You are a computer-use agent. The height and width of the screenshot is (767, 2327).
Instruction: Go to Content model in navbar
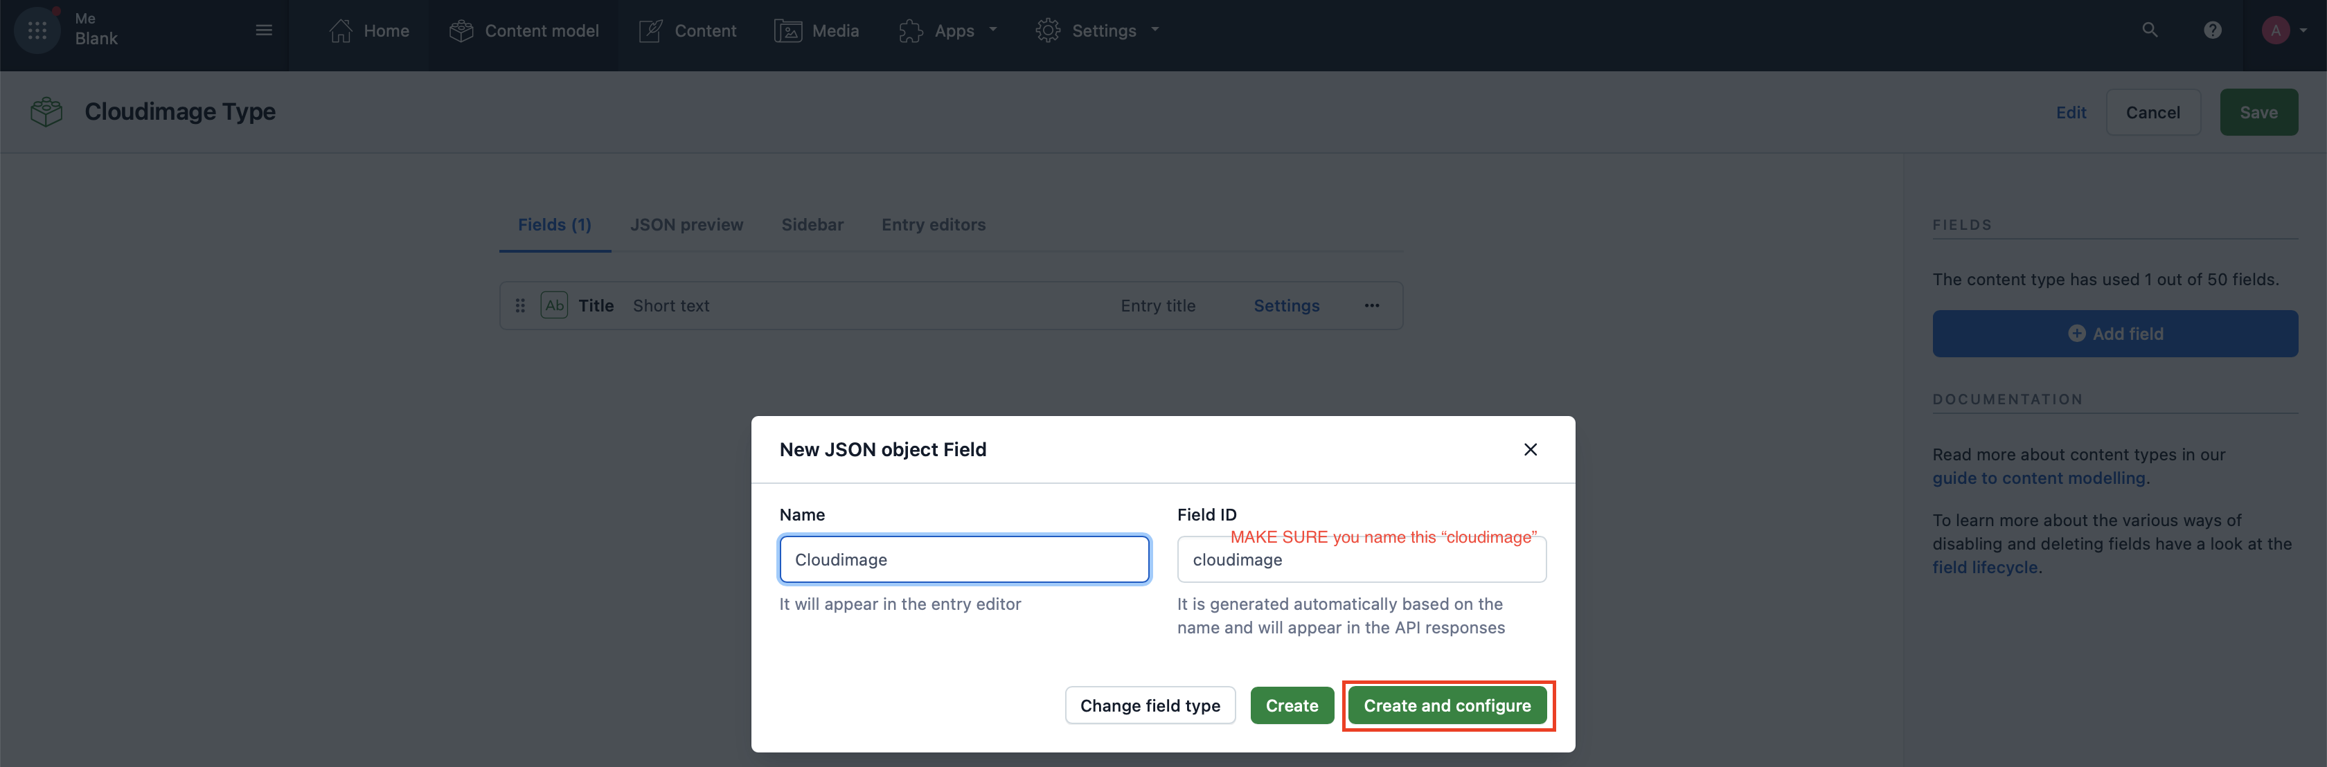coord(524,30)
